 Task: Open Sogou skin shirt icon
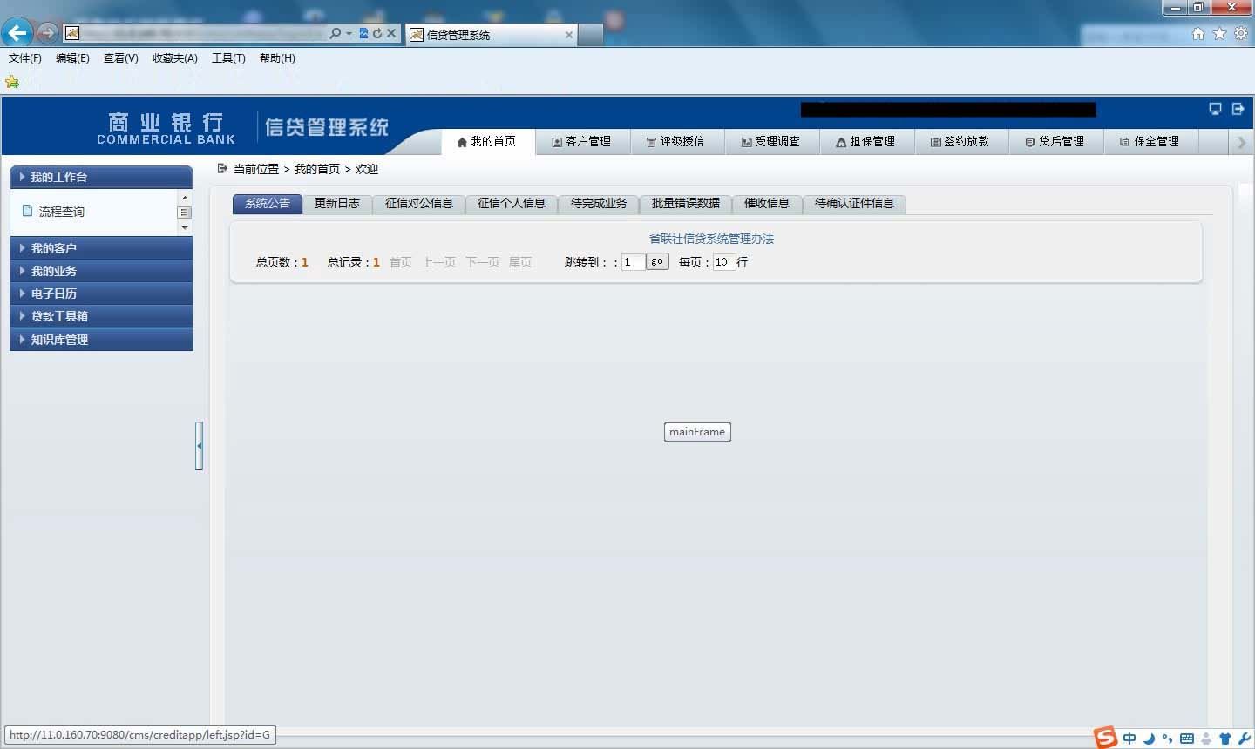(1225, 739)
